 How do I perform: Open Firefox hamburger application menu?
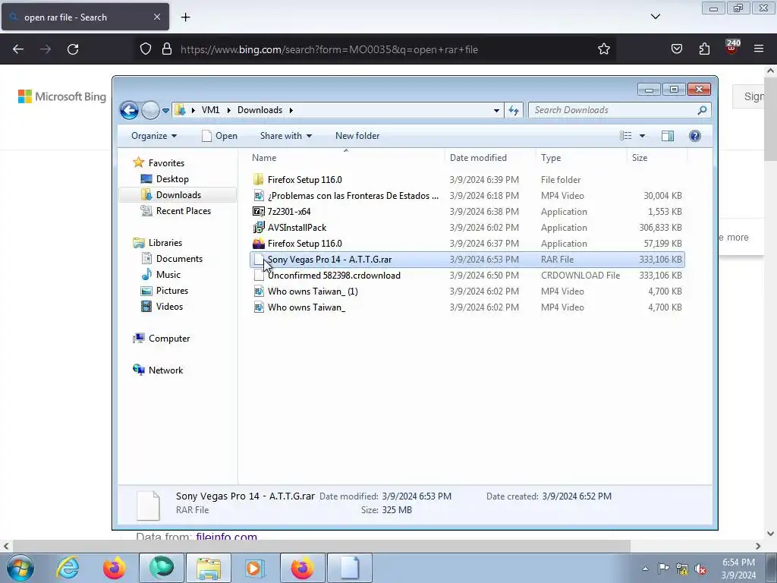(759, 49)
